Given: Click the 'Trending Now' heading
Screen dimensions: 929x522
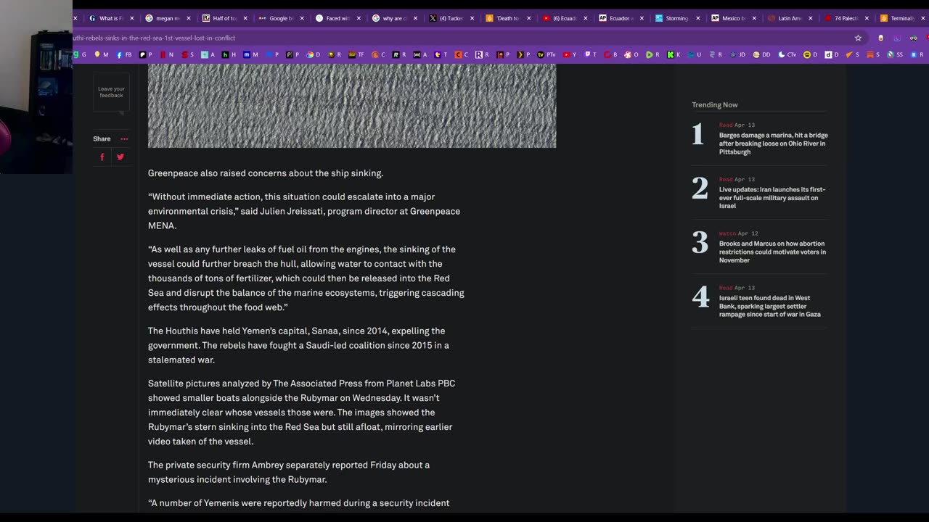Looking at the screenshot, I should coord(714,105).
